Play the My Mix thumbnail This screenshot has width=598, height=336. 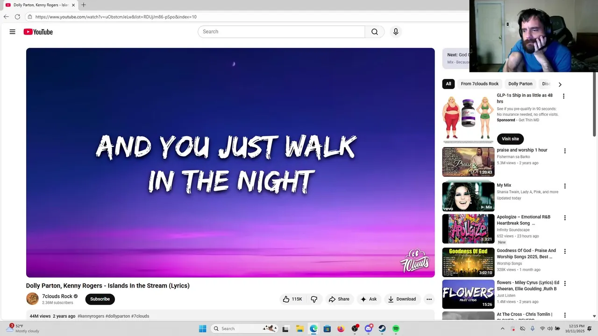[x=468, y=197]
